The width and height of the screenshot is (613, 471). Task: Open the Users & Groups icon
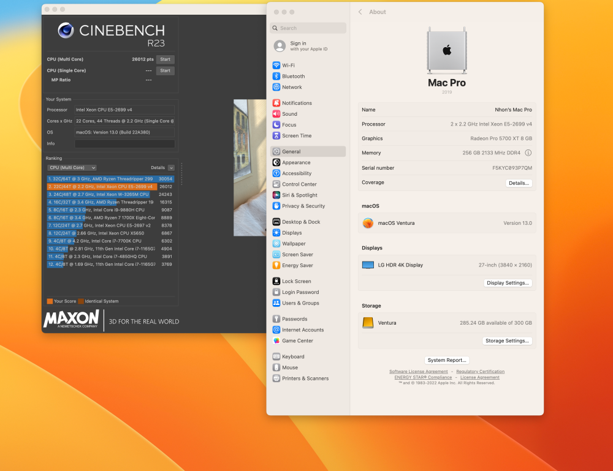[276, 303]
